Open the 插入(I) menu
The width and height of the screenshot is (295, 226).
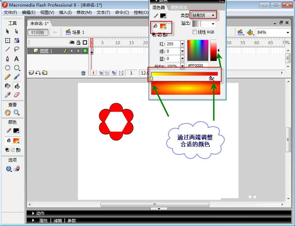[x=65, y=13]
